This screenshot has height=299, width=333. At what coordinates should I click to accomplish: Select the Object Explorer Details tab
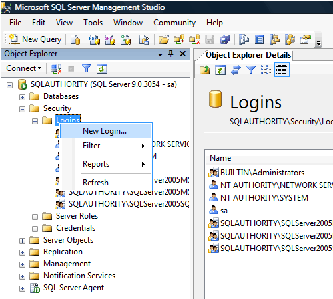(x=248, y=55)
